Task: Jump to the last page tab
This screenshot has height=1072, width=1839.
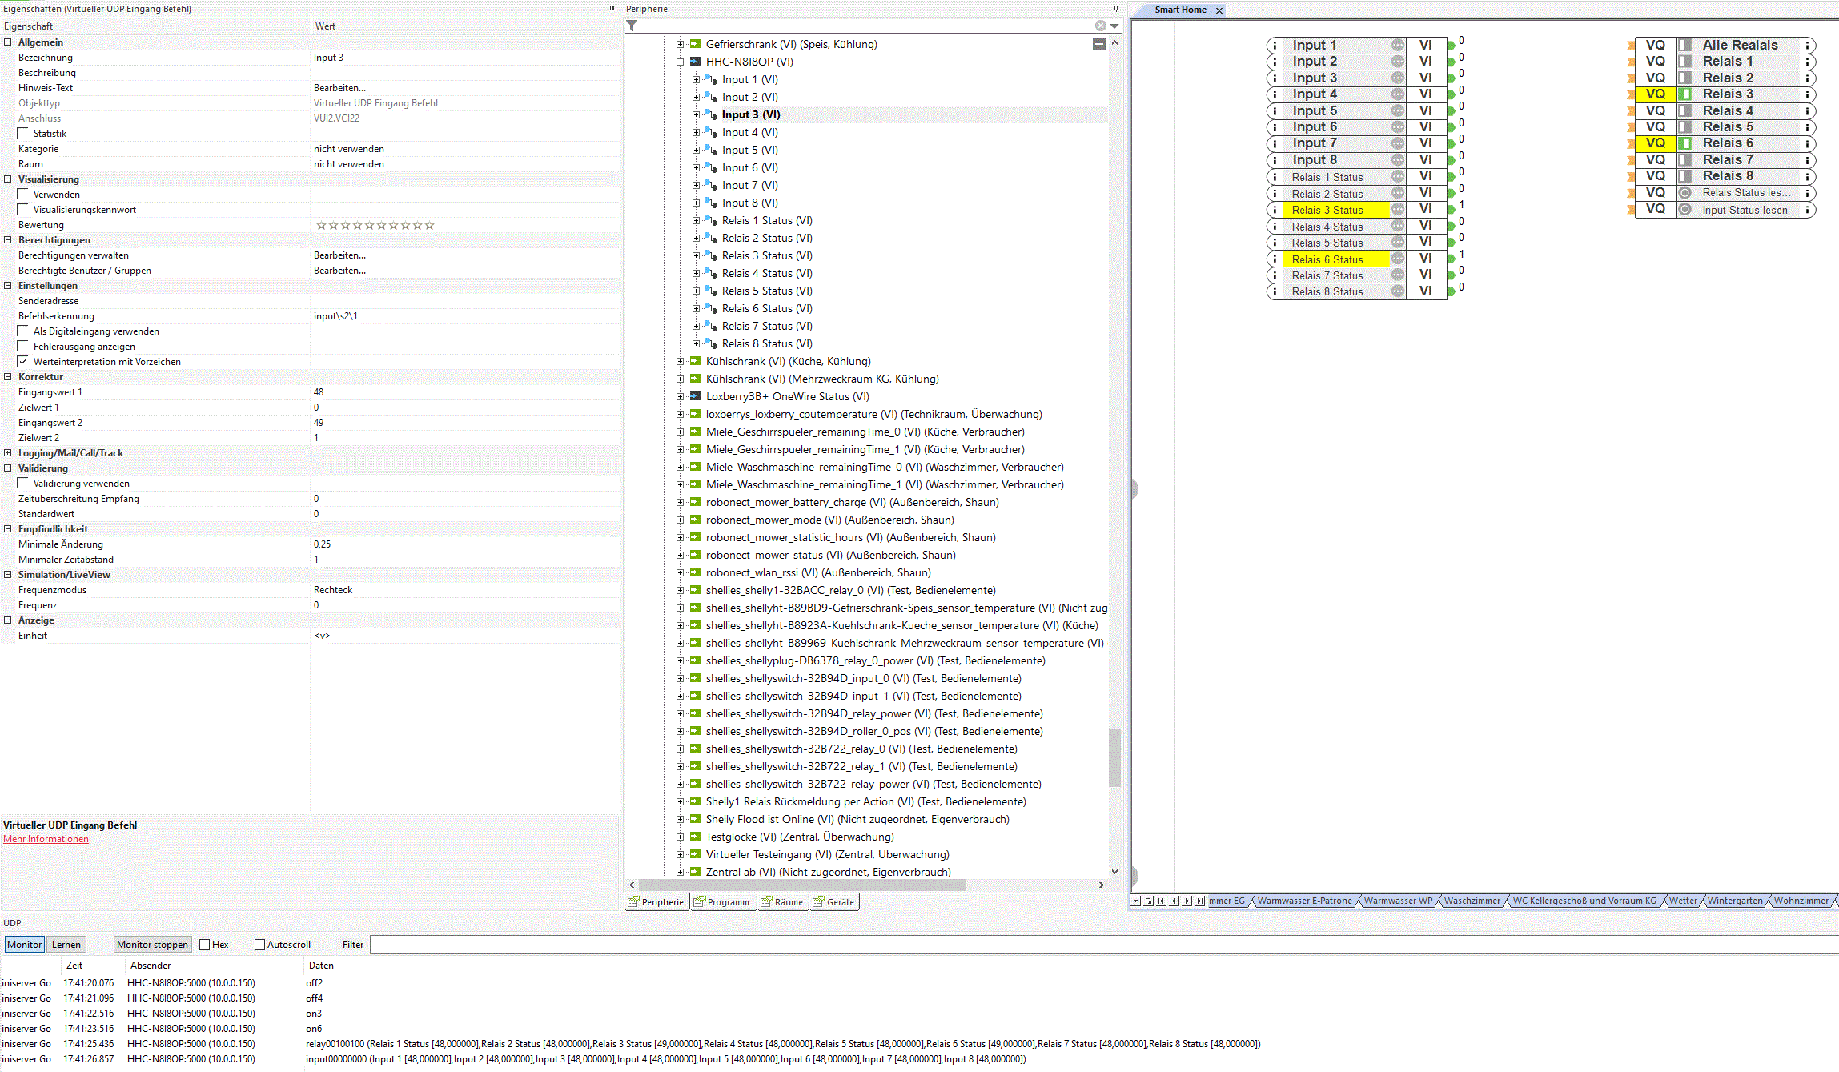Action: tap(1200, 901)
